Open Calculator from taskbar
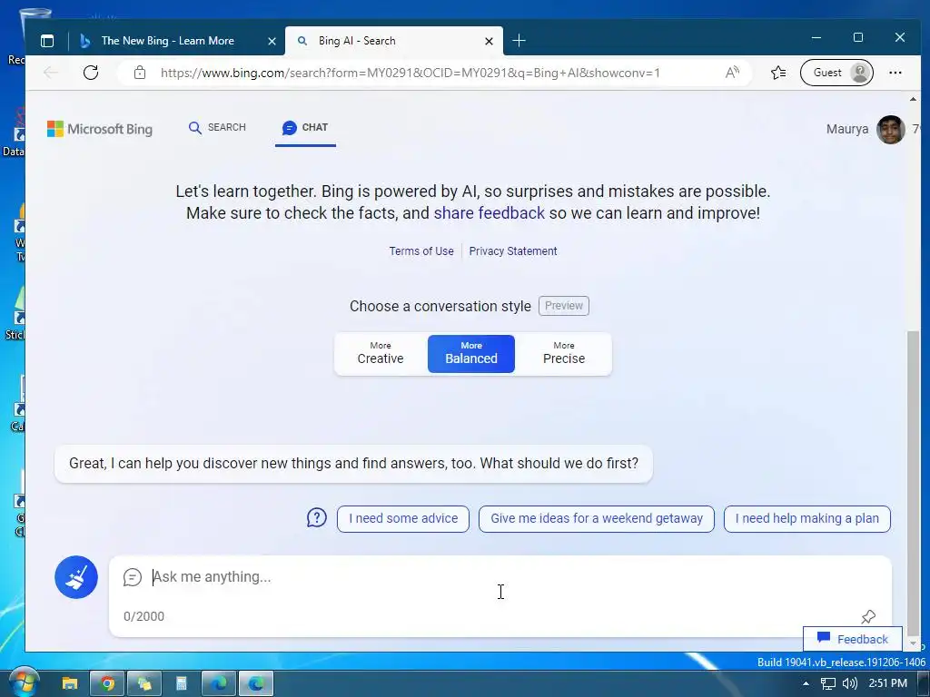This screenshot has width=930, height=697. tap(182, 683)
